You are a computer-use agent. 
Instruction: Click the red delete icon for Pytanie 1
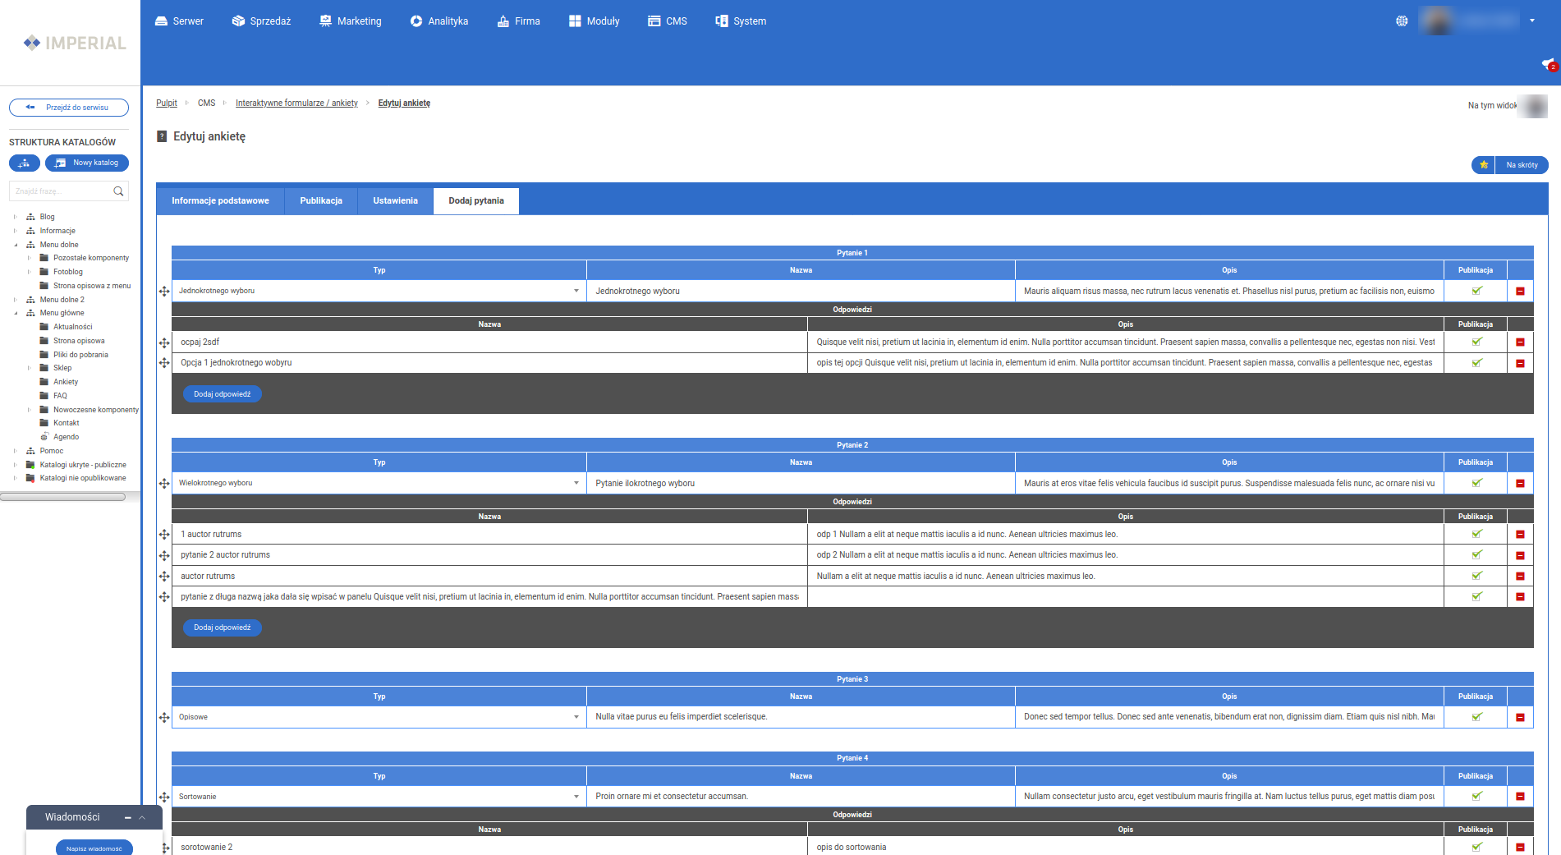(1520, 292)
